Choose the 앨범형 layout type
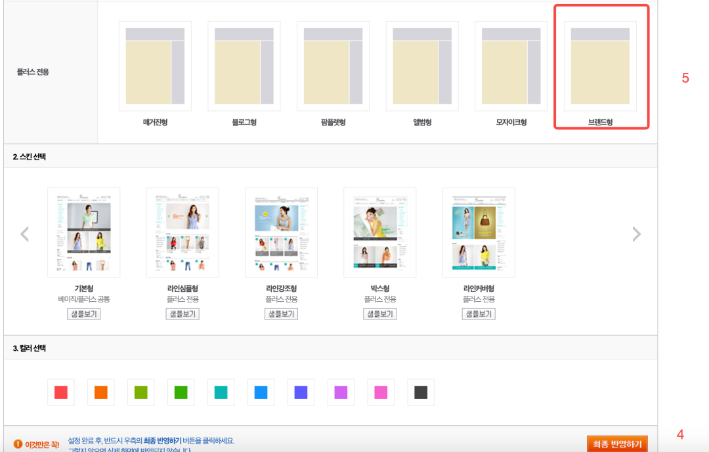 point(421,66)
